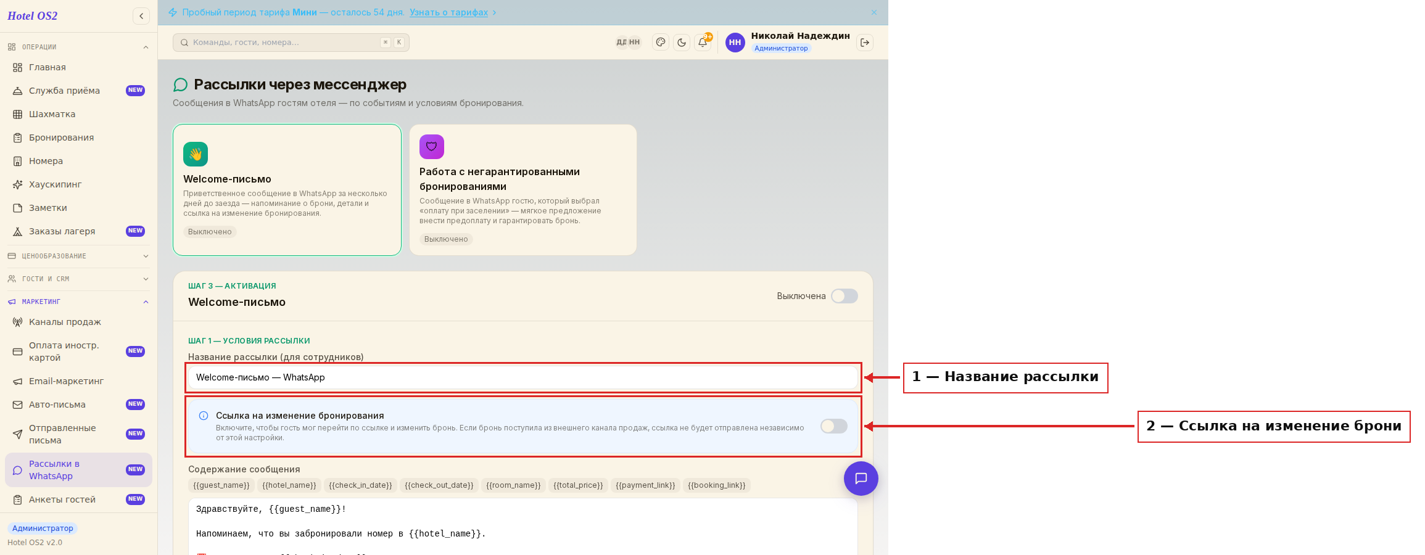Insert the {{check_out_date}} variable chip

click(x=439, y=485)
